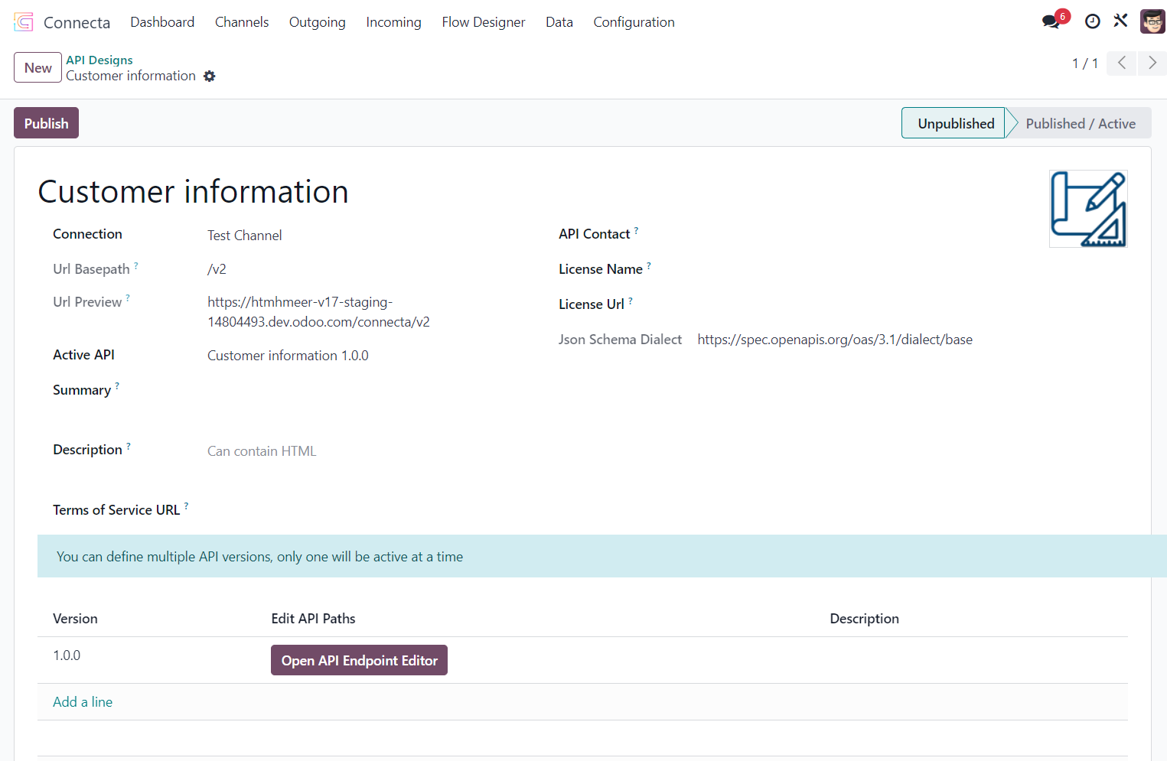Open the messages chat icon
The image size is (1167, 761).
[x=1051, y=21]
